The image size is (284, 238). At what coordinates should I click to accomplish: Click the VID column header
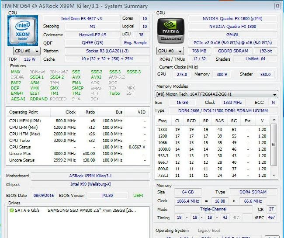[x=137, y=112]
